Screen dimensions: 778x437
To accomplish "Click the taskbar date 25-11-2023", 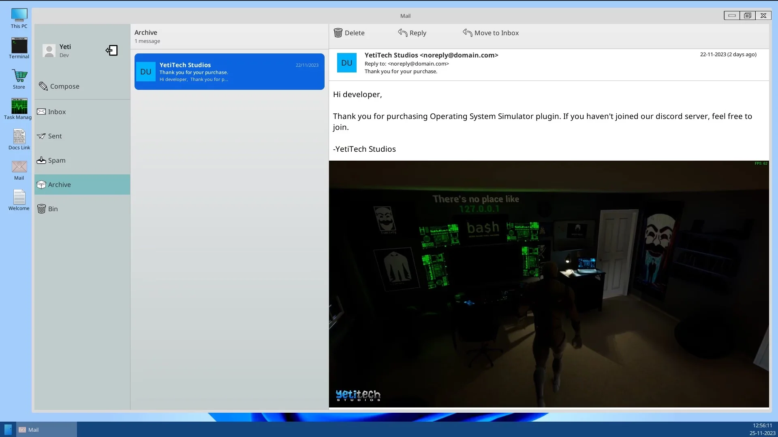I will [x=762, y=433].
